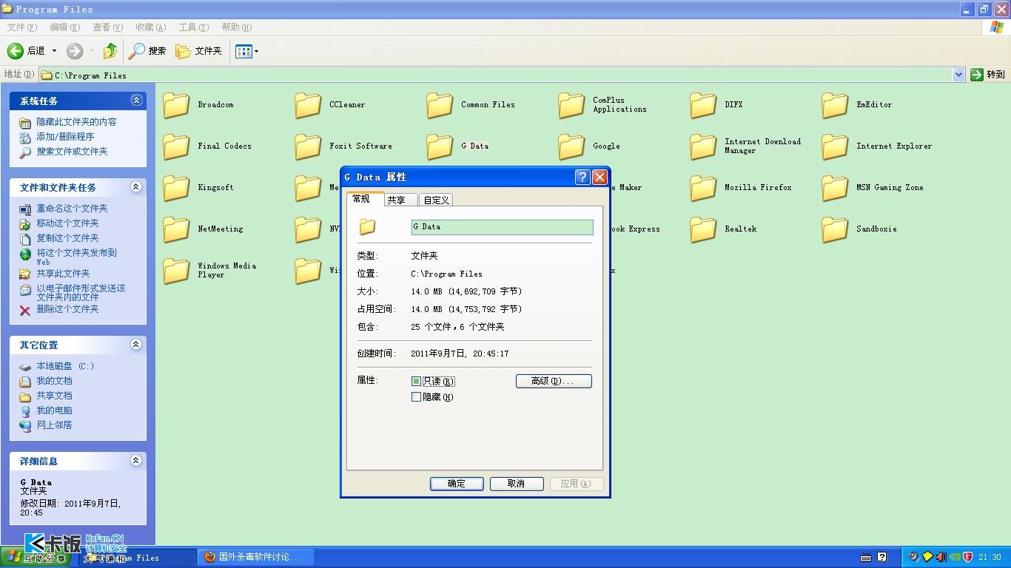Image resolution: width=1011 pixels, height=568 pixels.
Task: Select the Mozilla Firefox folder icon
Action: (703, 188)
